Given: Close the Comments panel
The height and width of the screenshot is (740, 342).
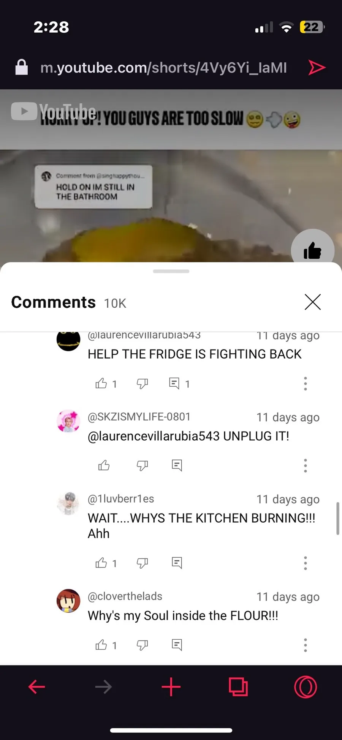Looking at the screenshot, I should tap(313, 302).
